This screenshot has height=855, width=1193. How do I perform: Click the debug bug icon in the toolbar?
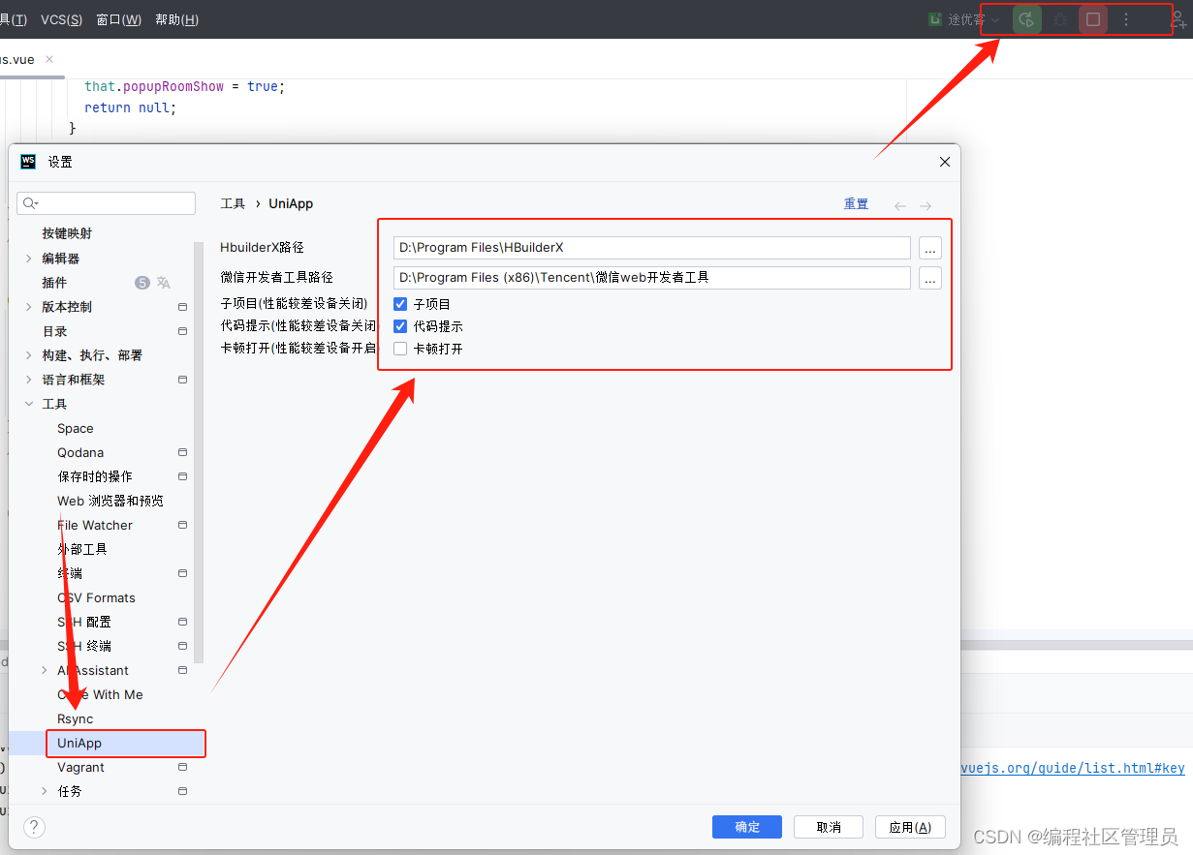(1059, 19)
